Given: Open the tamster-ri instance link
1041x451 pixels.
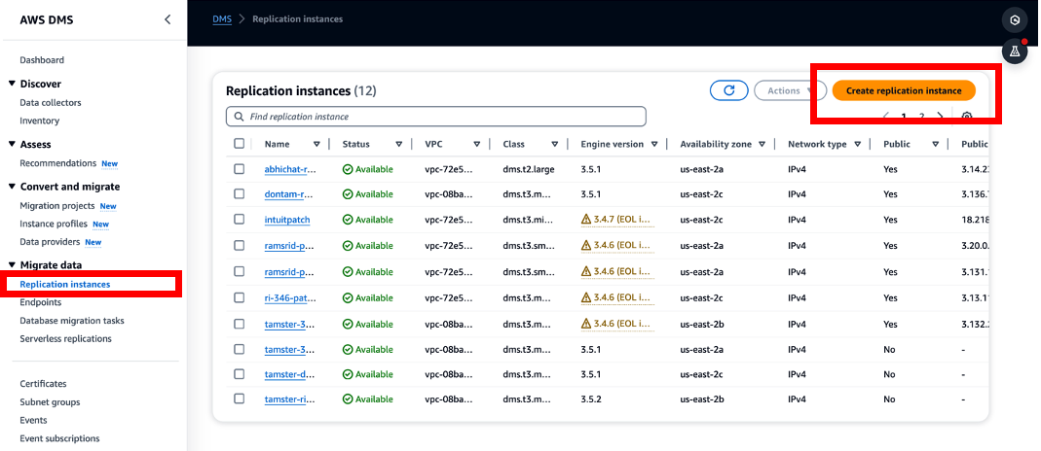Looking at the screenshot, I should click(289, 399).
